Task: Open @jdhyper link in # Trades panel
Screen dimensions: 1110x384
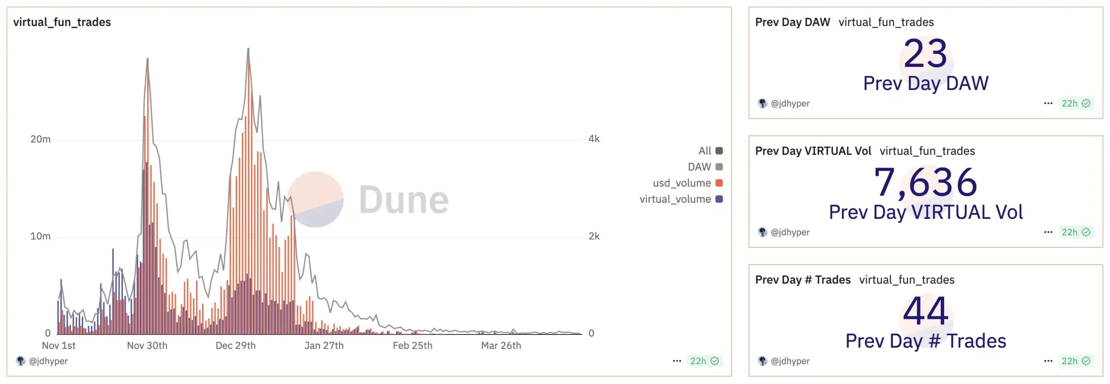Action: click(790, 361)
